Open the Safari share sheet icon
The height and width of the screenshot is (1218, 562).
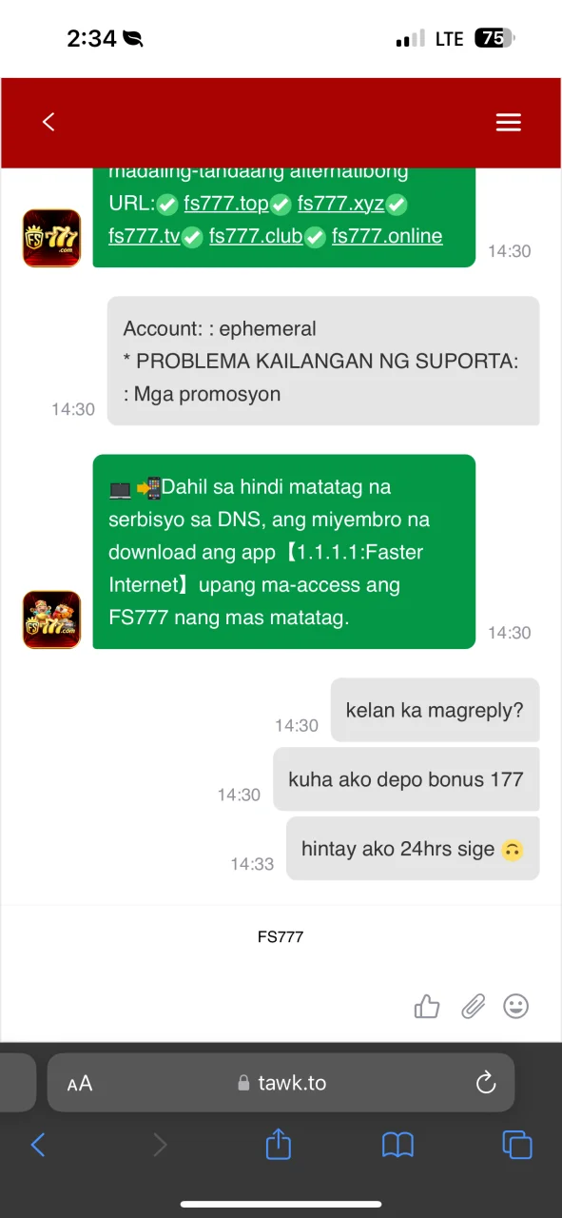tap(278, 1143)
